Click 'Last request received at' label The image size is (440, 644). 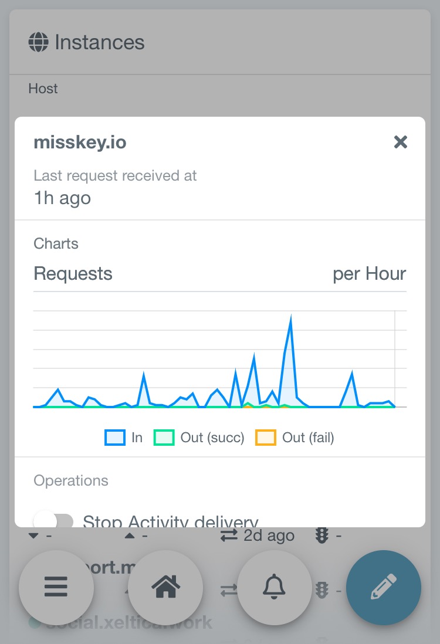115,176
